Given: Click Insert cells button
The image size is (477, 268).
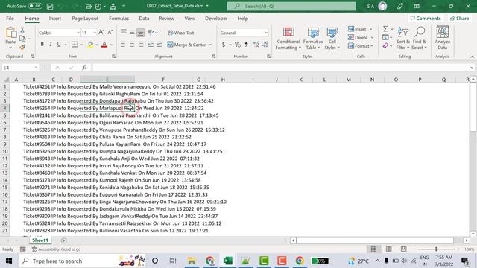Looking at the screenshot, I should coord(358,29).
